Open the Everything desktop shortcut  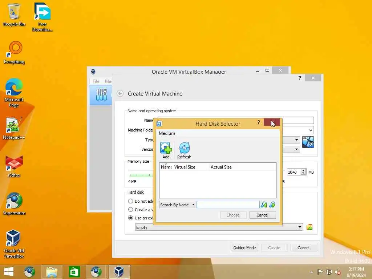14,53
